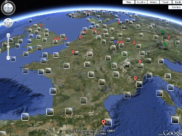Select the Earth view button
The image size is (182, 136).
(177, 2)
